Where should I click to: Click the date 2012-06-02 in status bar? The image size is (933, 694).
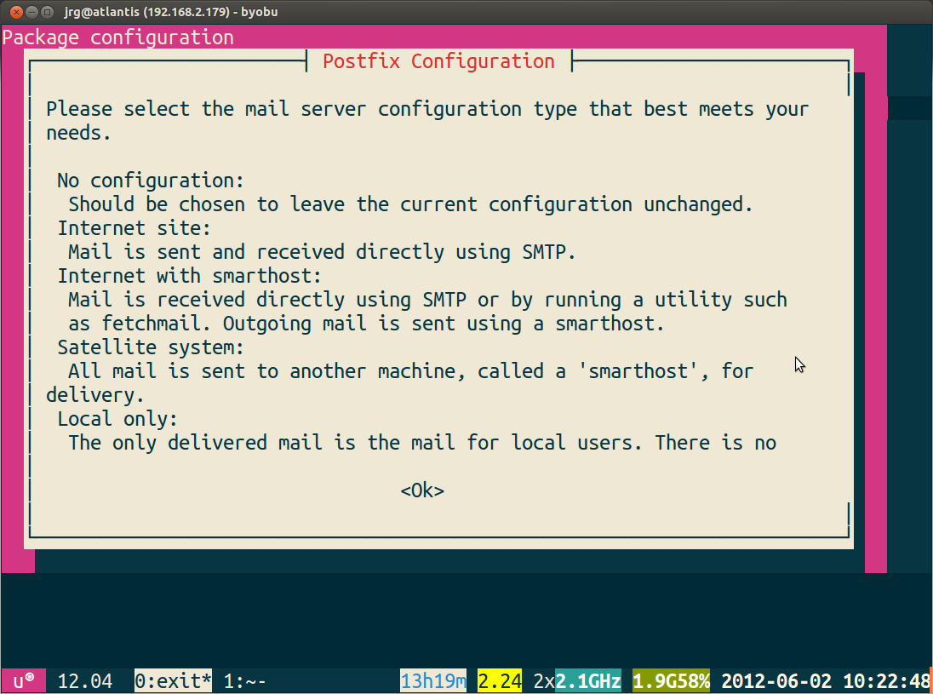(x=776, y=680)
